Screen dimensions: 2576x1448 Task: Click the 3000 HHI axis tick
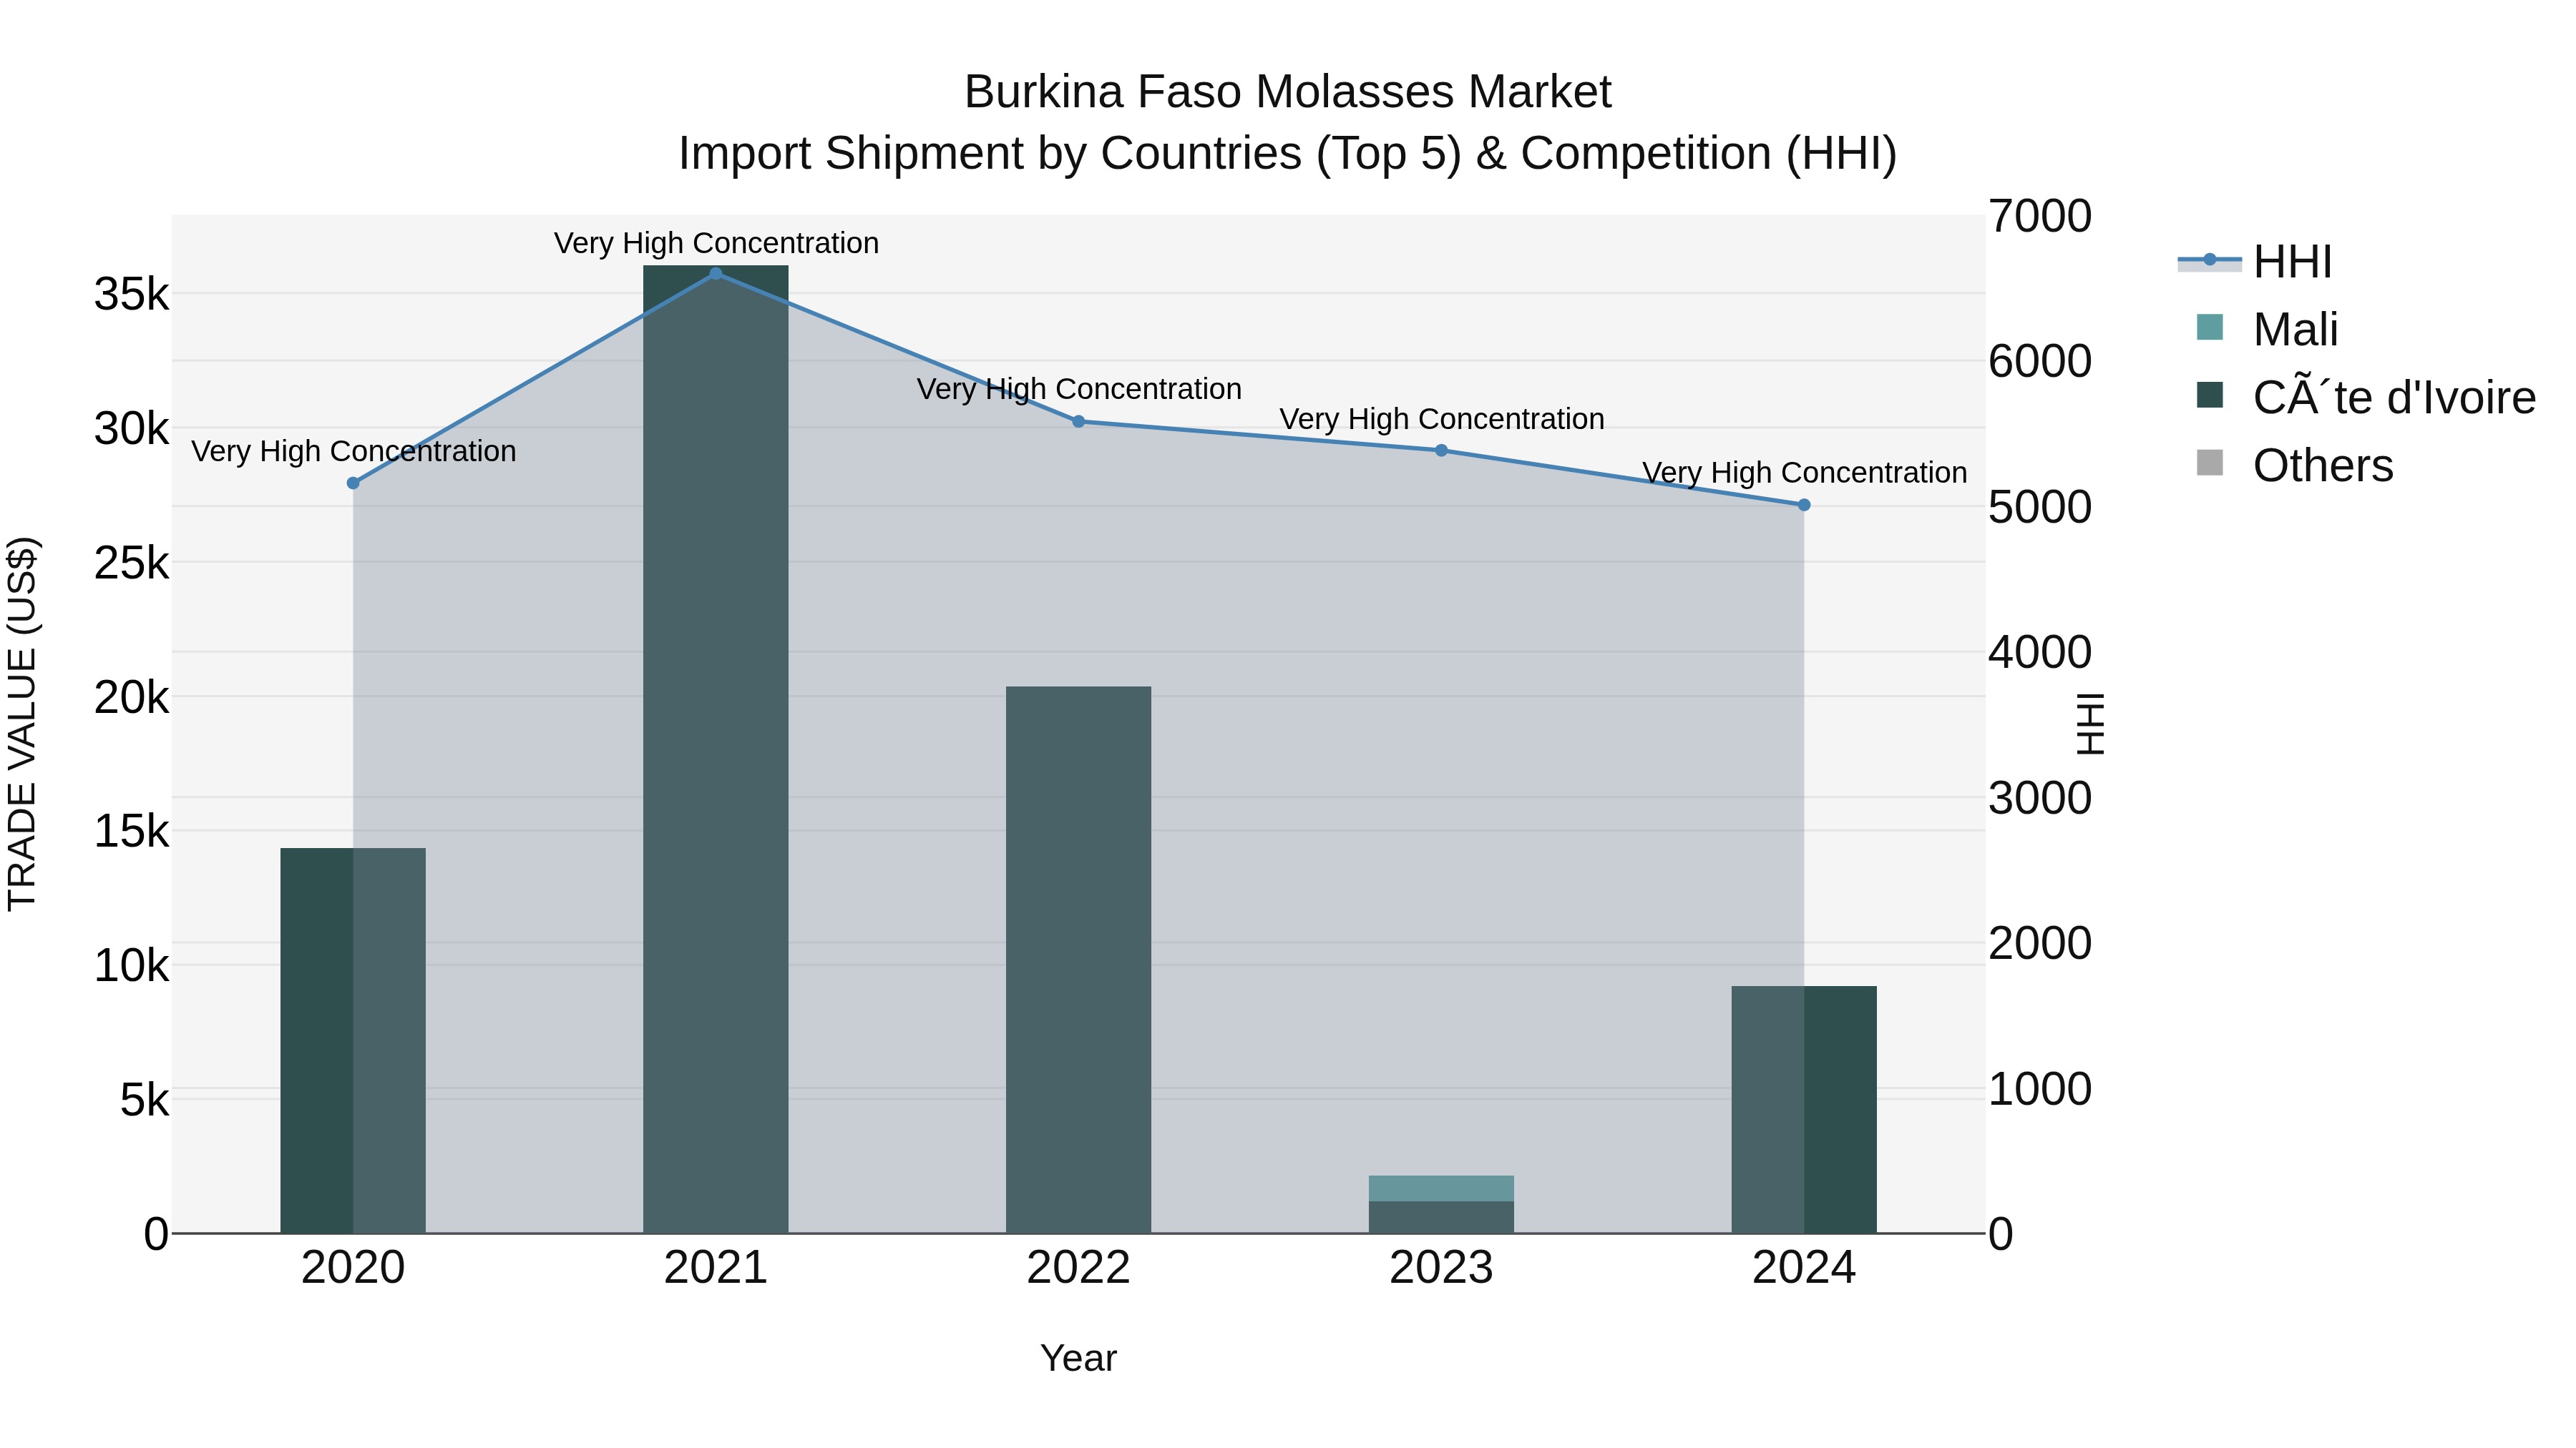pos(2040,799)
